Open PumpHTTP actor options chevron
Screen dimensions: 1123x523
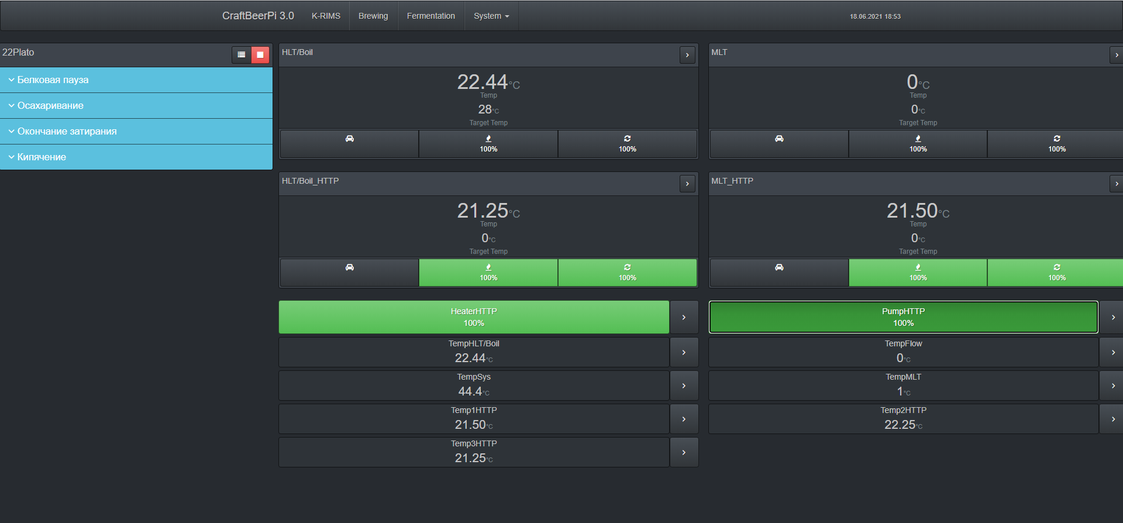(x=1112, y=317)
